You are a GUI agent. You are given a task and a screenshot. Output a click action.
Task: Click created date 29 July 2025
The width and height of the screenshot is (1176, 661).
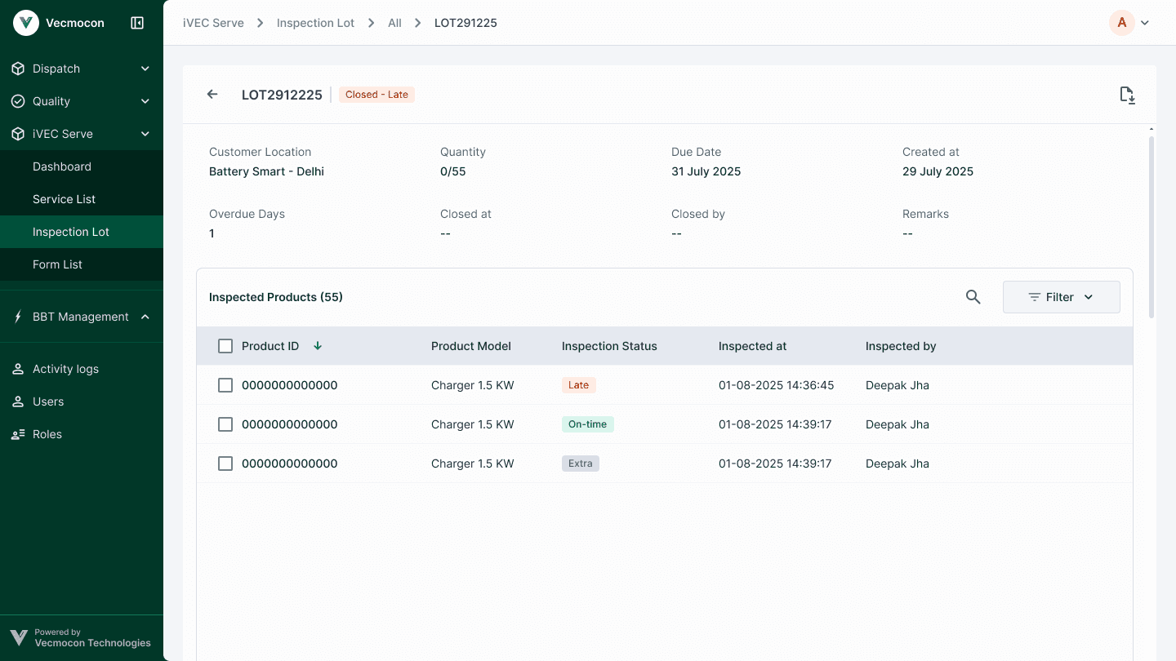point(938,171)
